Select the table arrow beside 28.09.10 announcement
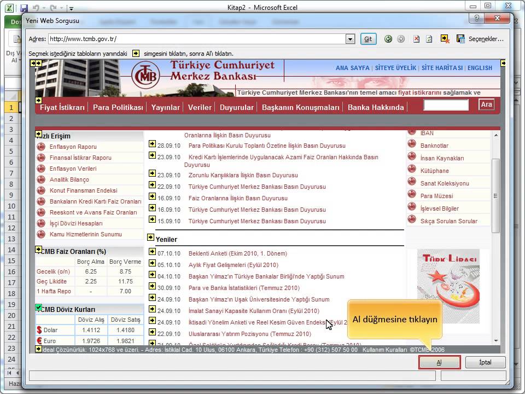 [x=152, y=143]
